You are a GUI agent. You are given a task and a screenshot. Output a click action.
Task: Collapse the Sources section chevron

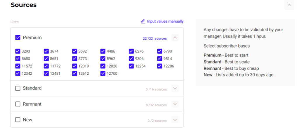coord(289,5)
